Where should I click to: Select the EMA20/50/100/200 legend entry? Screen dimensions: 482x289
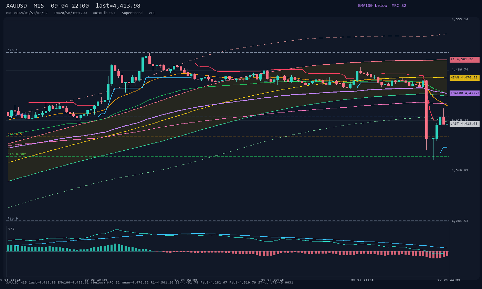coord(70,13)
